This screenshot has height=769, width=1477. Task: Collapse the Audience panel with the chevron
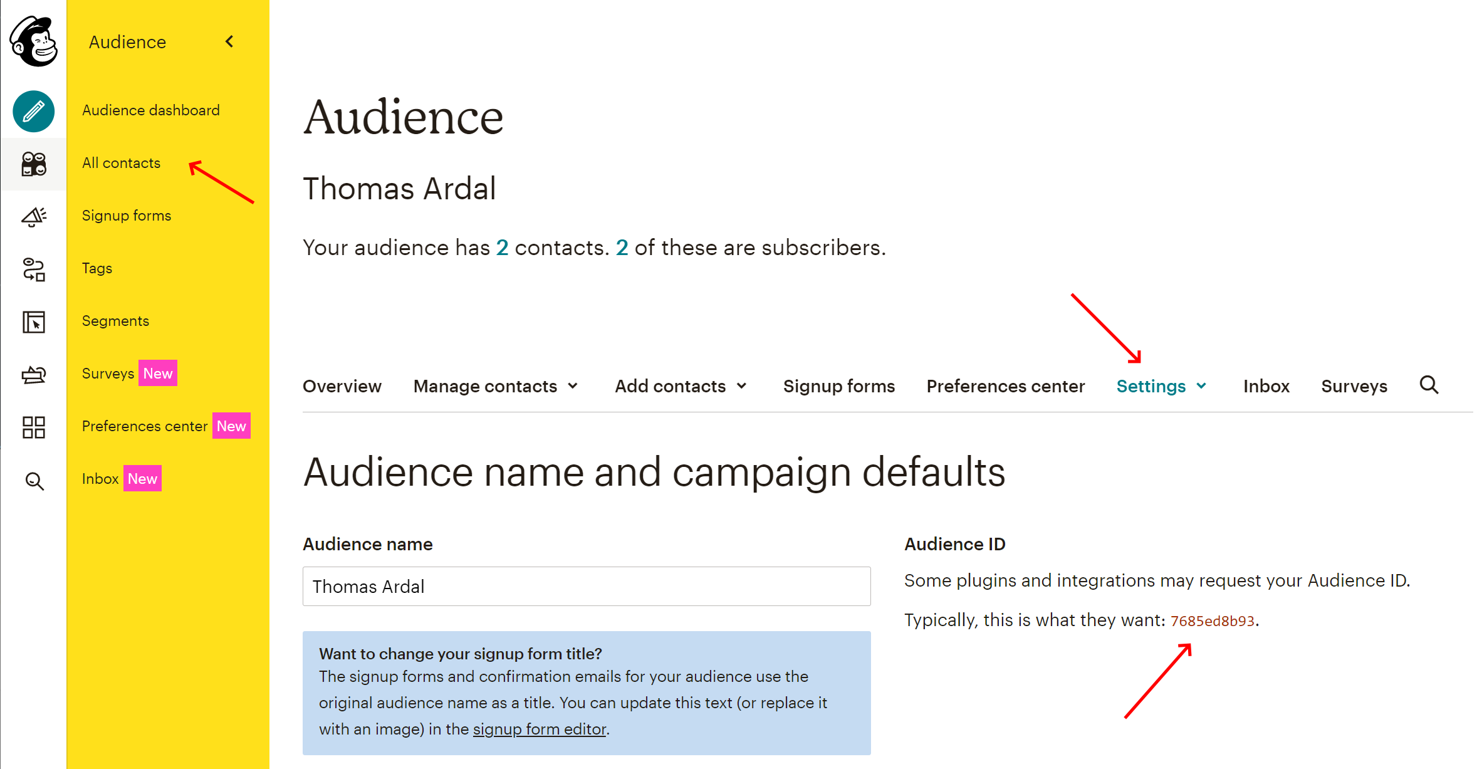point(229,41)
